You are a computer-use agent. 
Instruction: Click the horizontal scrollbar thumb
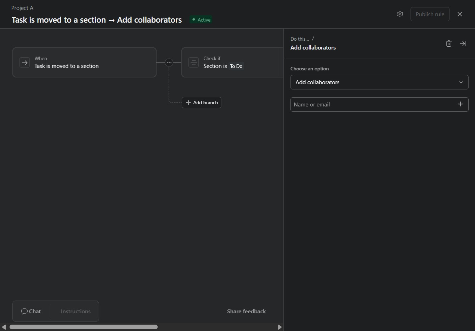coord(84,327)
